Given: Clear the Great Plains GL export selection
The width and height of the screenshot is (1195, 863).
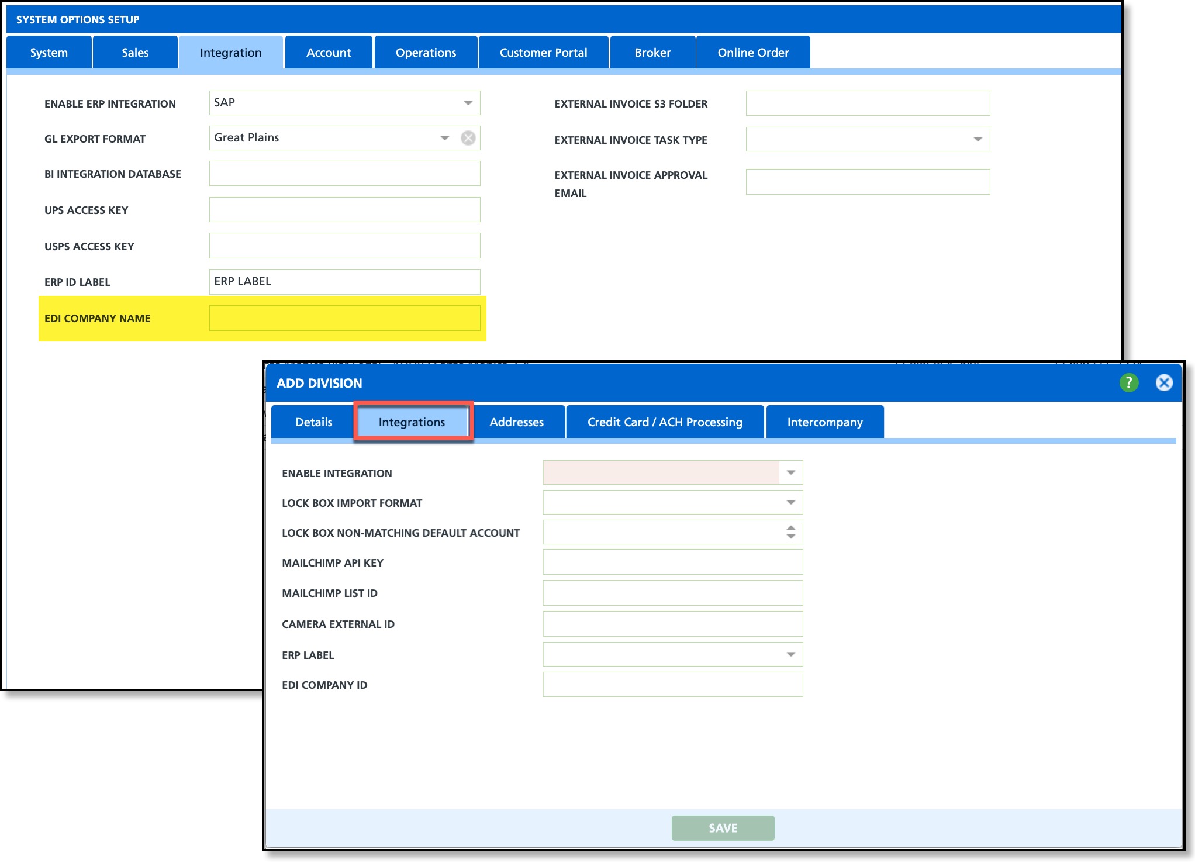Looking at the screenshot, I should (468, 138).
